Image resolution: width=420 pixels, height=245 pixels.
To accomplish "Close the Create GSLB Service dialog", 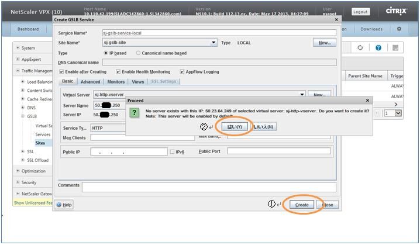I will 336,19.
